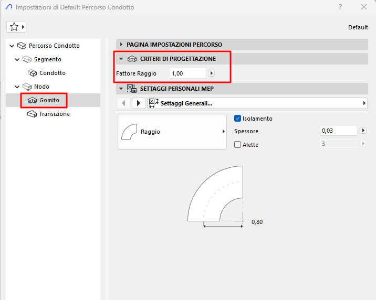Open the Spessore value arrow menu
Screen dimensions: 376x300
tap(363, 130)
